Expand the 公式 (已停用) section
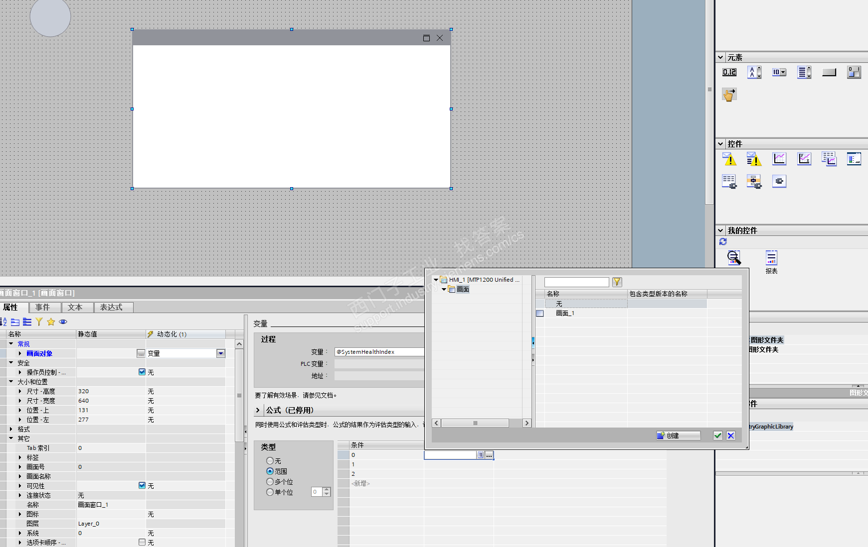868x547 pixels. [x=258, y=410]
